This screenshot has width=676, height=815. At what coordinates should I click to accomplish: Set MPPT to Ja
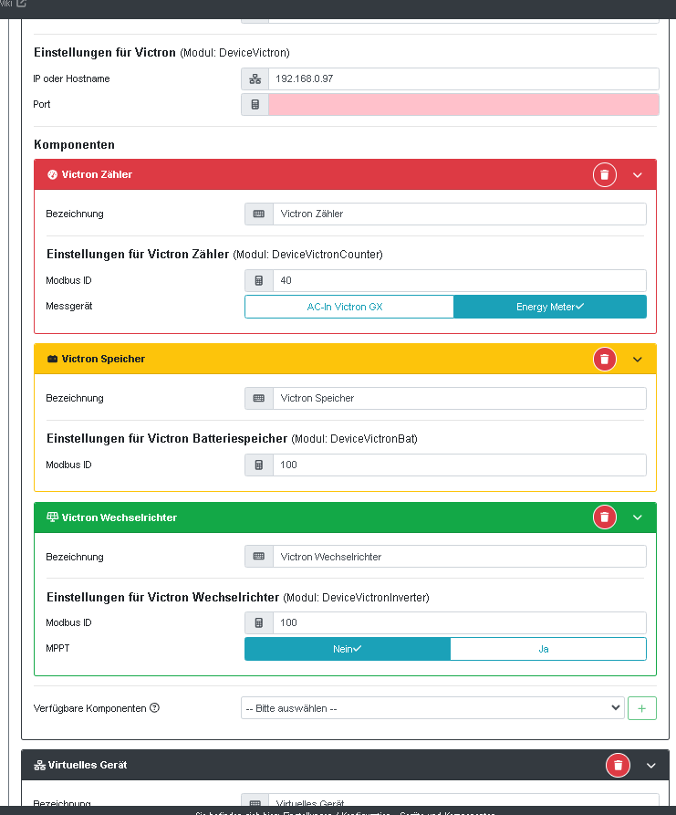[x=548, y=649]
